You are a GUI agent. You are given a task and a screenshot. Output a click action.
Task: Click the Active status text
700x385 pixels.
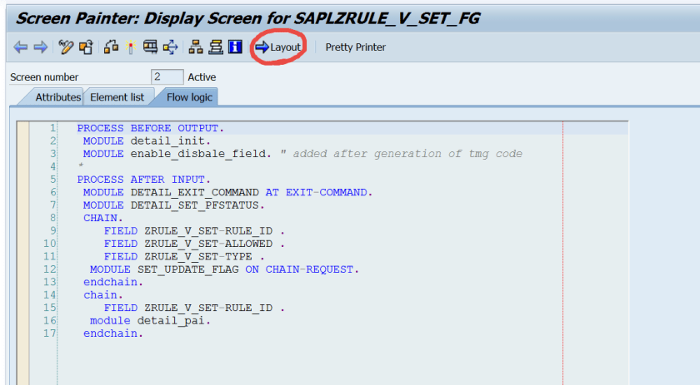tap(202, 77)
